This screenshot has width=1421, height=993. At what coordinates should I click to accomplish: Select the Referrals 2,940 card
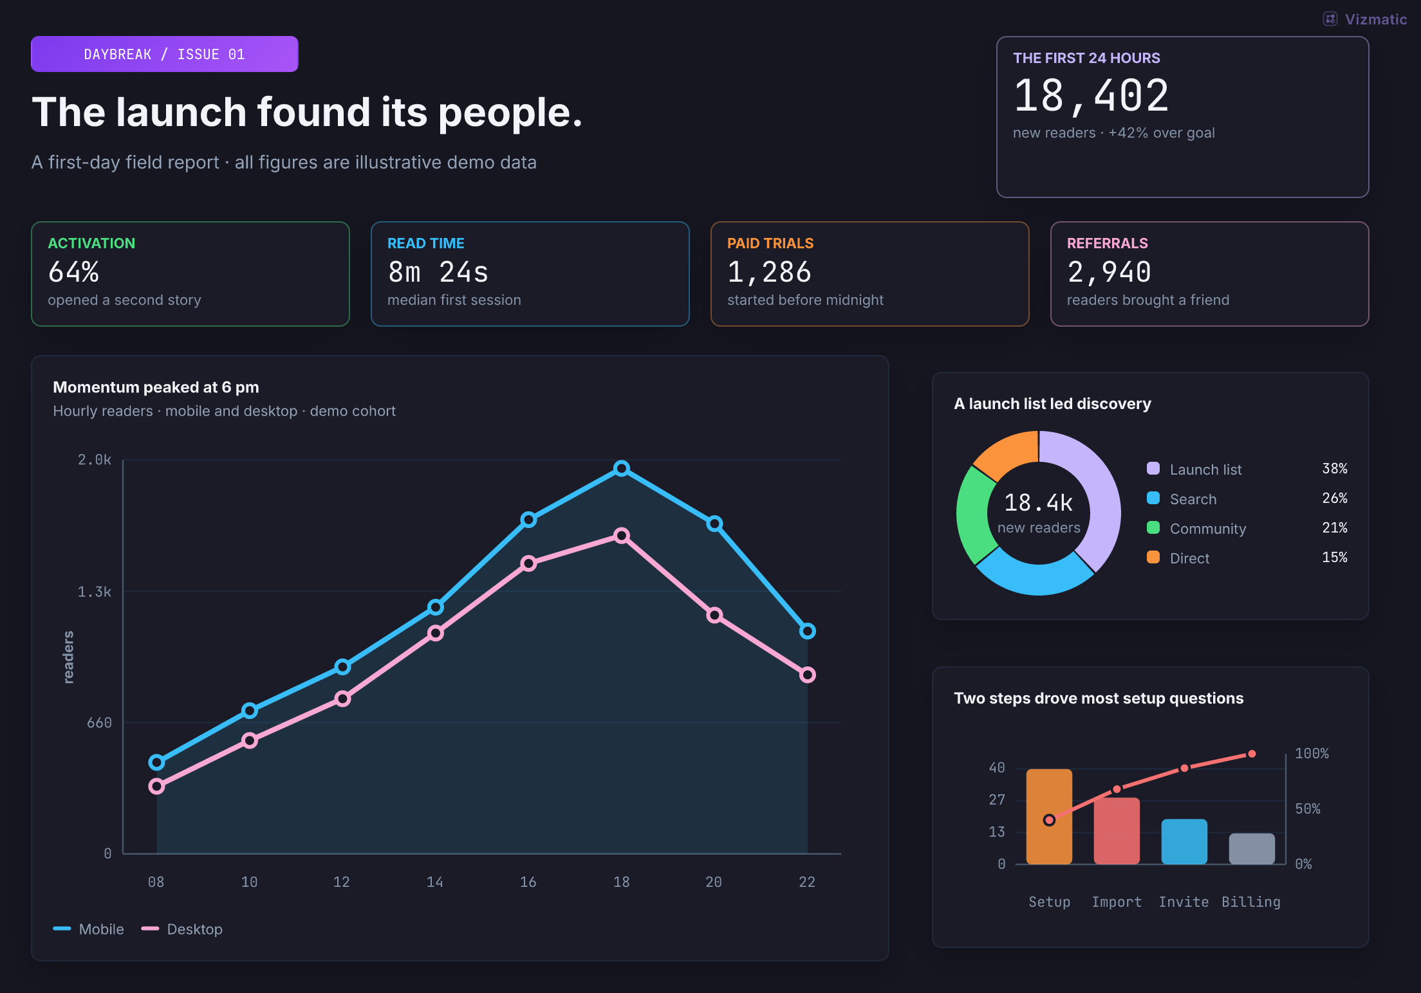(1210, 274)
